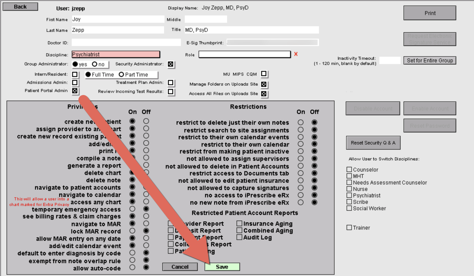The width and height of the screenshot is (474, 276).
Task: Click the red X next to Role
Action: click(296, 54)
